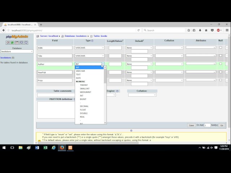
Task: Click the fourth sidebar documentation icon
Action: point(22,43)
